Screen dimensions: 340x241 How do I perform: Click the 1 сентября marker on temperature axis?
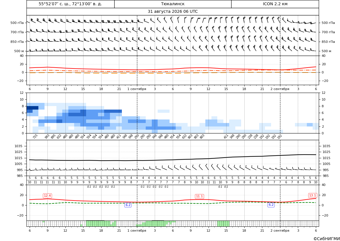click(x=137, y=89)
